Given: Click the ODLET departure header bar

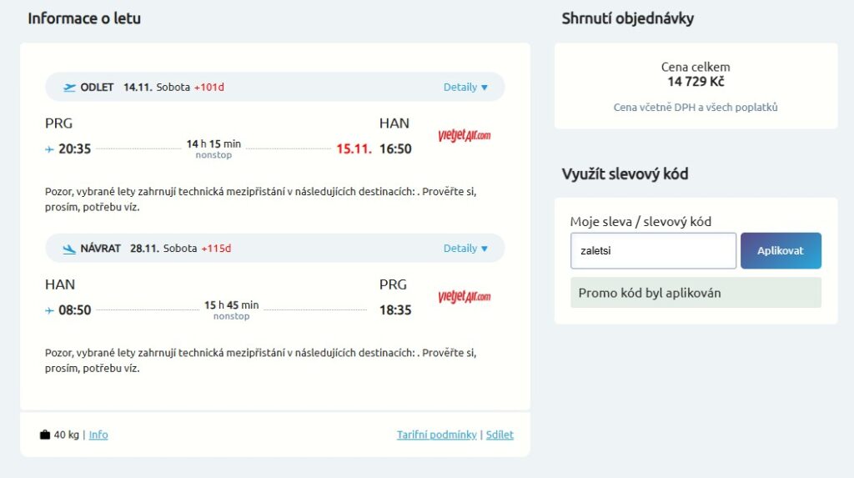Looking at the screenshot, I should (274, 88).
